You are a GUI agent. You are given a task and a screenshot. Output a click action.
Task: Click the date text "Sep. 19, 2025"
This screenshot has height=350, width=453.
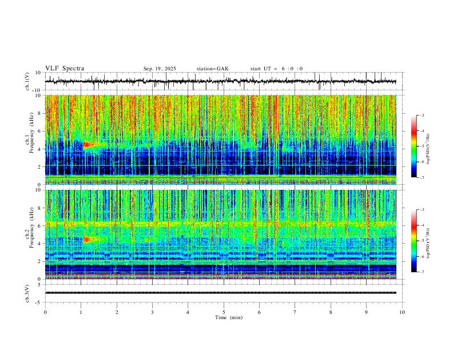pyautogui.click(x=160, y=69)
